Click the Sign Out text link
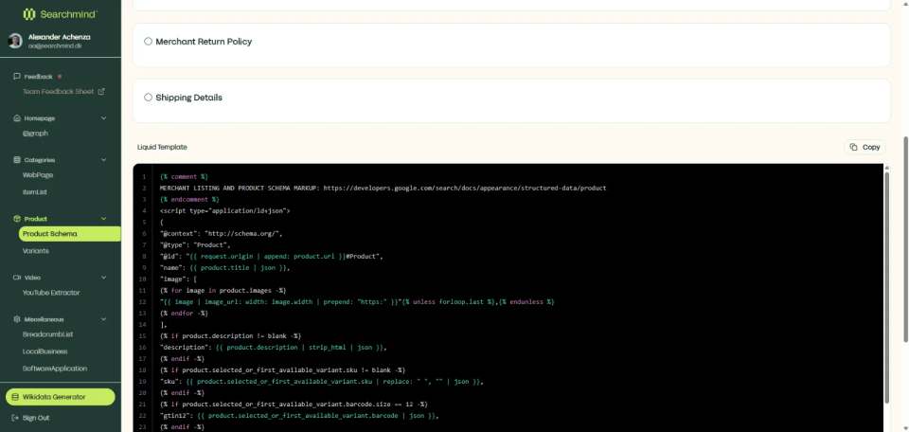The image size is (909, 432). click(x=36, y=418)
